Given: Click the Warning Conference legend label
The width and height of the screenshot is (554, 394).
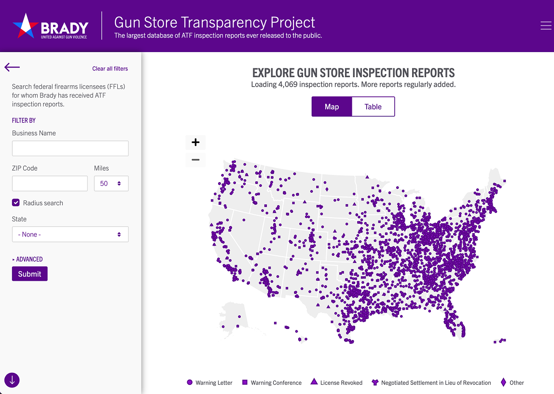Looking at the screenshot, I should [276, 383].
